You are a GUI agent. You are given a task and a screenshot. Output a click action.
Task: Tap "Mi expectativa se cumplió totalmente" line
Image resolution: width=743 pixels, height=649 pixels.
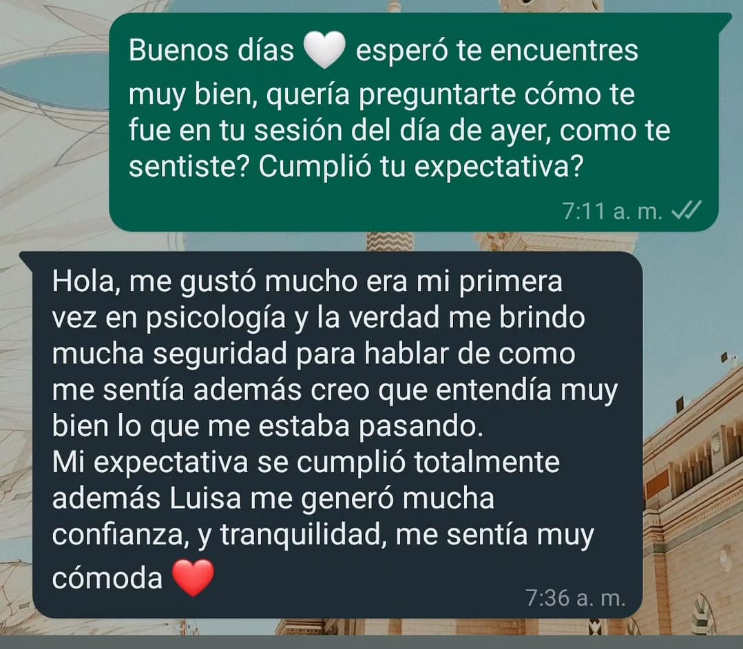[306, 462]
